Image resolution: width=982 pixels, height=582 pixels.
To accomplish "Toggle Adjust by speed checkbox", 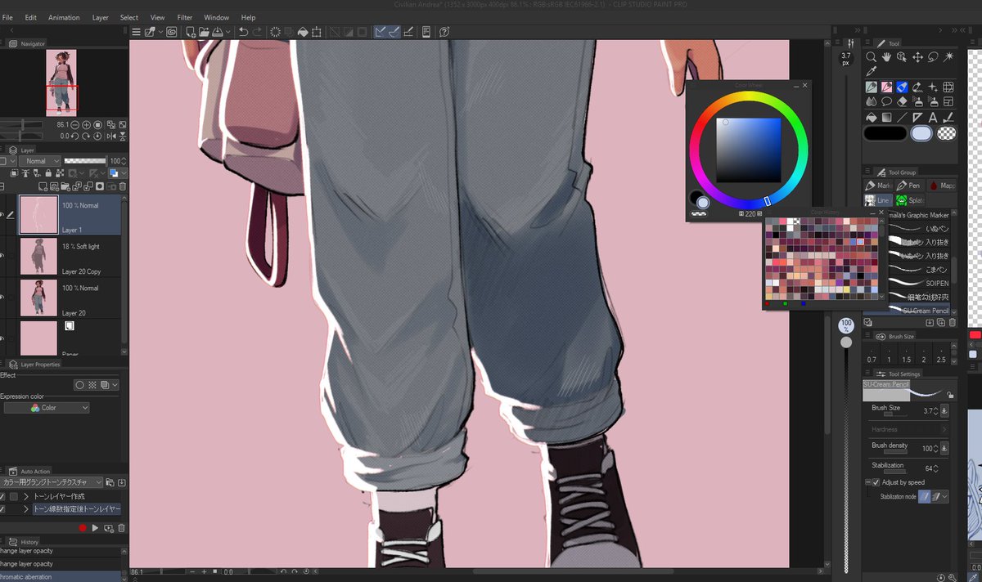I will tap(876, 482).
